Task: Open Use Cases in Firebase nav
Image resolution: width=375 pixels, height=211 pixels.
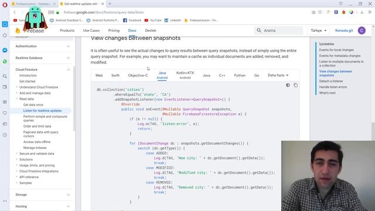Action: click(91, 30)
